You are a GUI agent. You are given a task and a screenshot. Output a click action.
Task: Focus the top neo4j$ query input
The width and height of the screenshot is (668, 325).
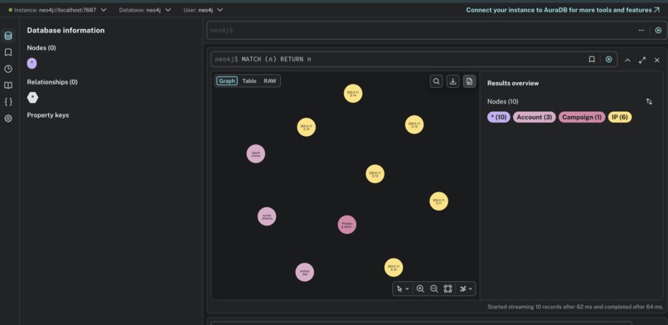pos(422,30)
